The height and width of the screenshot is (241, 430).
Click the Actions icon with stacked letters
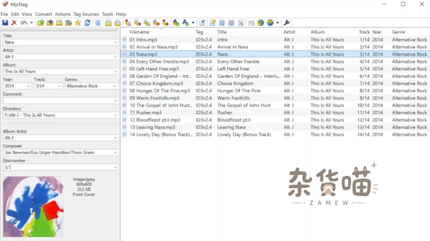176,23
